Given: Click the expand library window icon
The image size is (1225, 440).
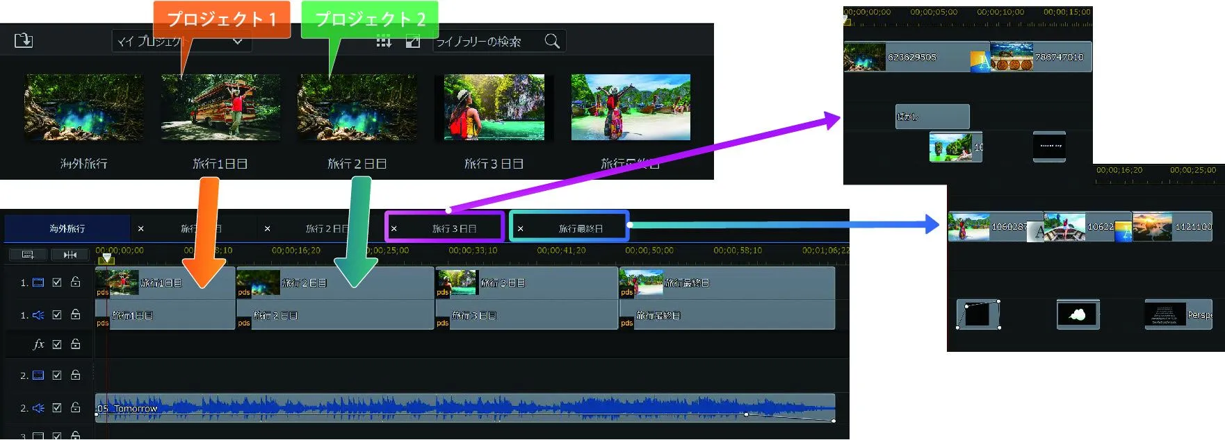Looking at the screenshot, I should click(413, 42).
